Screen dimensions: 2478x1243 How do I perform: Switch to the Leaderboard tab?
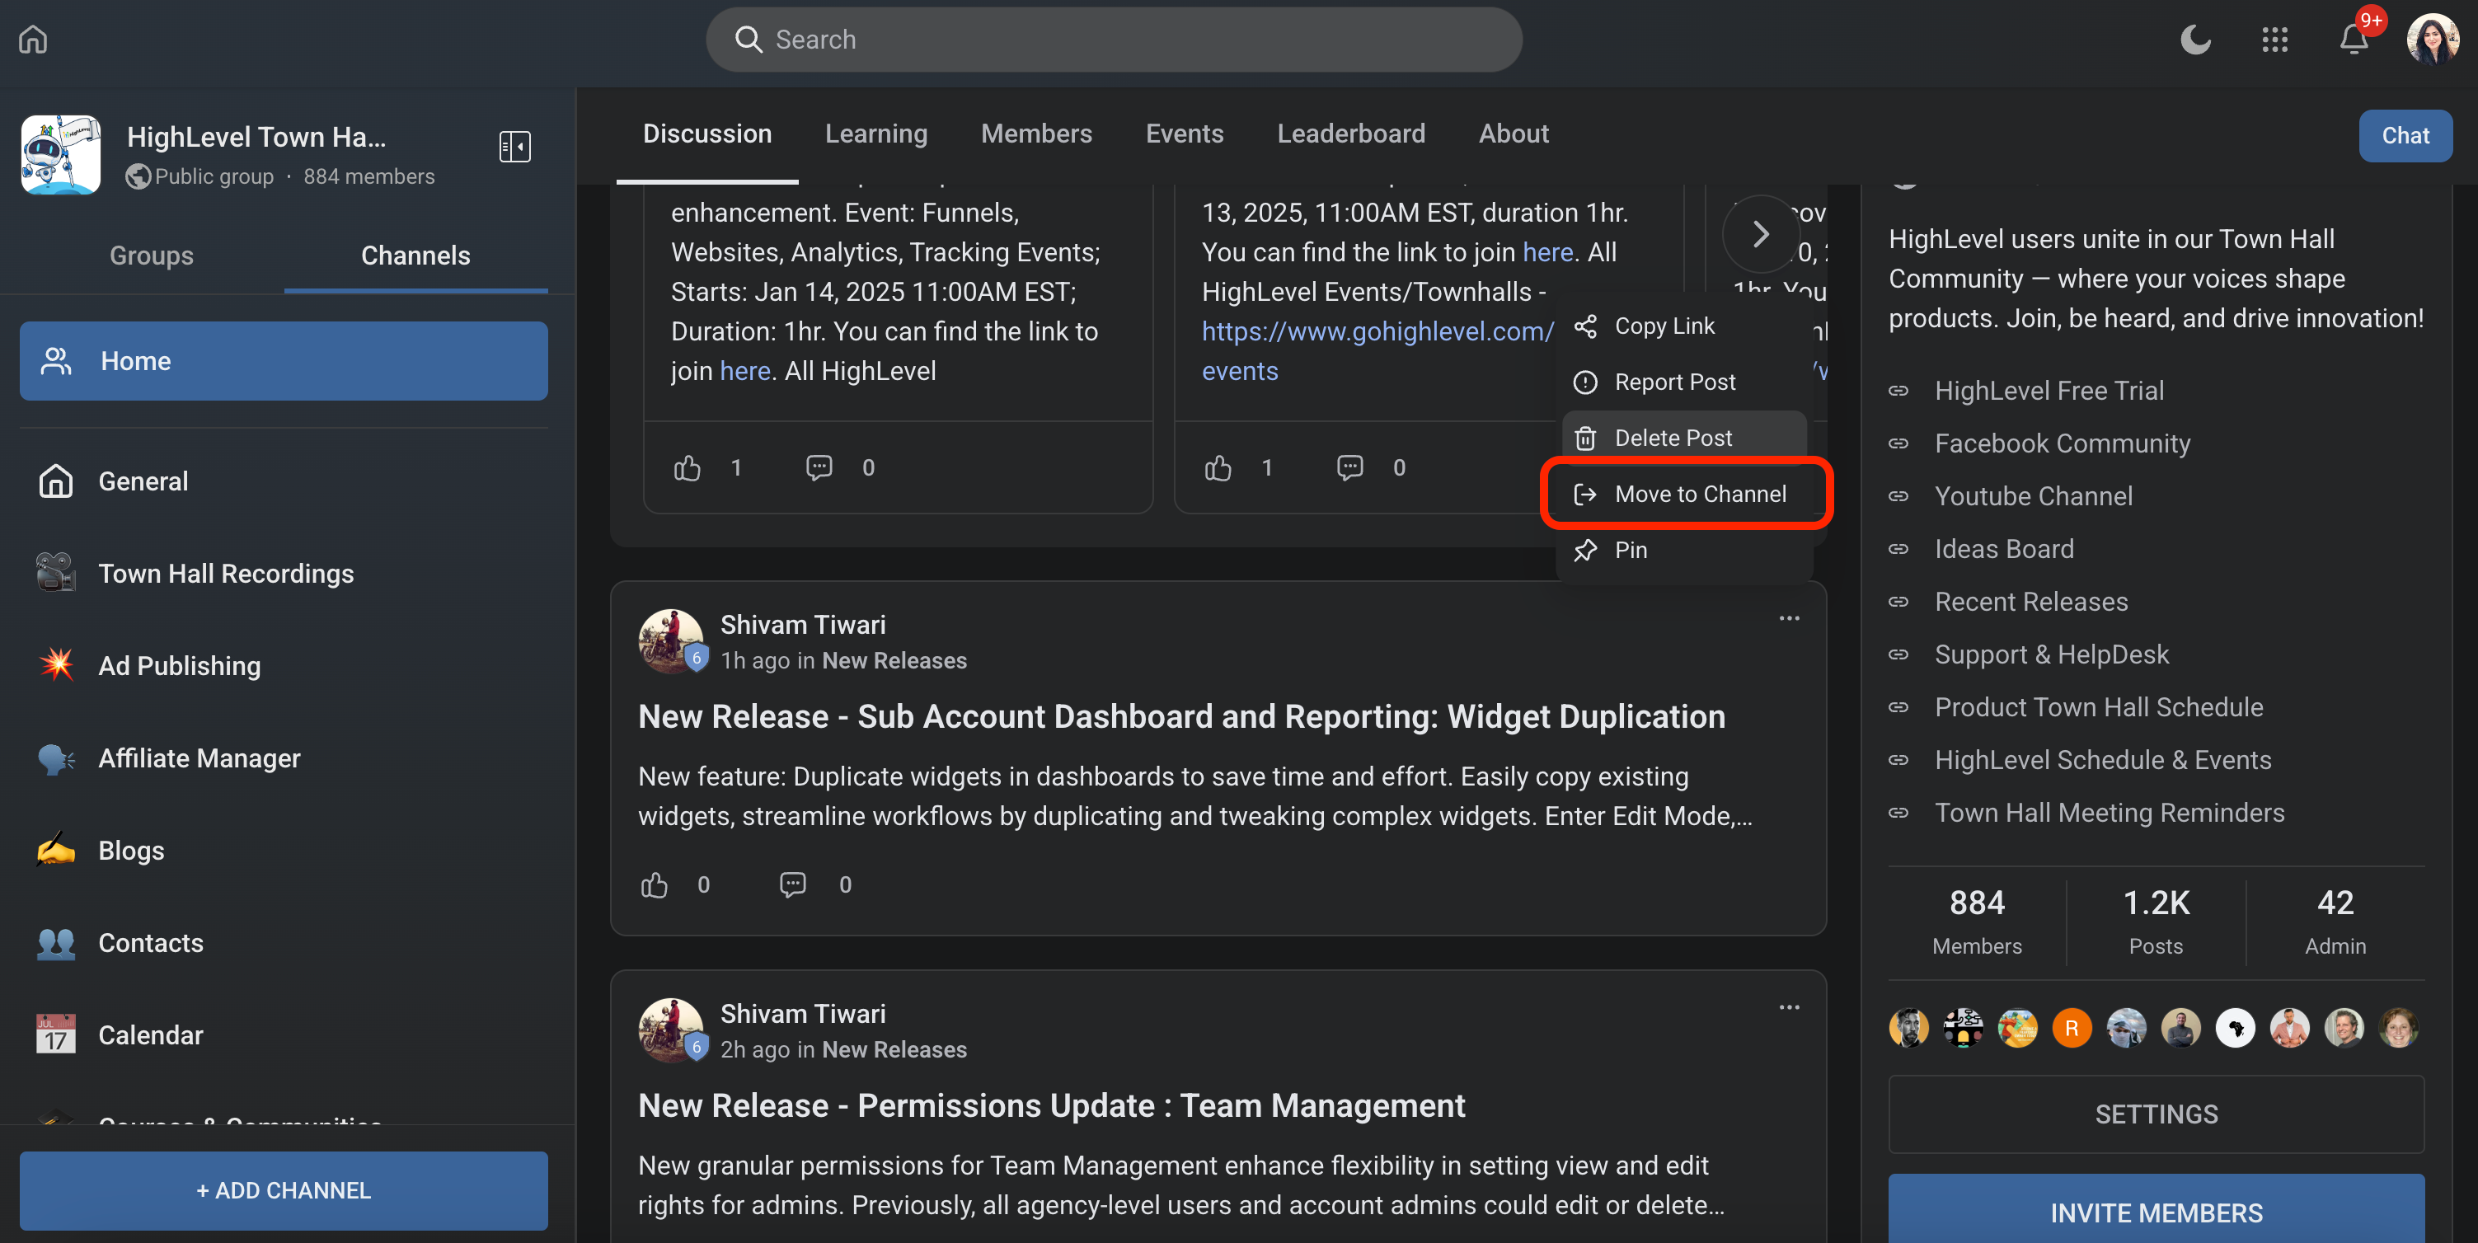[1350, 134]
